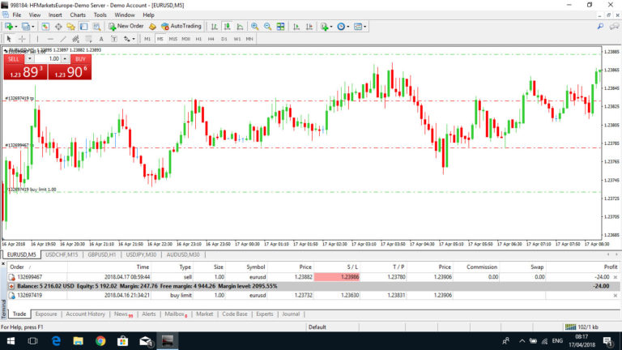
Task: Open the MetaEditor book icon
Action: click(x=152, y=27)
